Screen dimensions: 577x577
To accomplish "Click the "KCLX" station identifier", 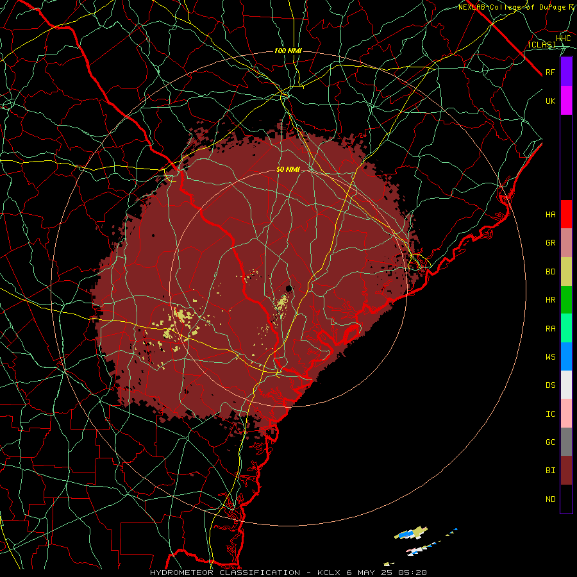I will click(x=330, y=573).
